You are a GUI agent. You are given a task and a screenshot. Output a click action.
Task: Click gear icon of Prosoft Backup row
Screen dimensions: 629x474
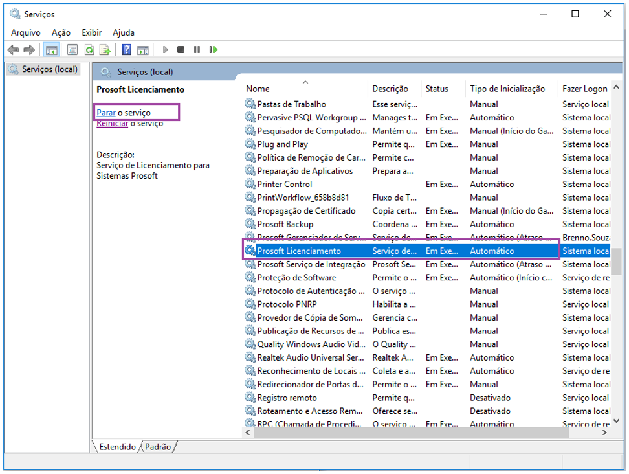(250, 223)
